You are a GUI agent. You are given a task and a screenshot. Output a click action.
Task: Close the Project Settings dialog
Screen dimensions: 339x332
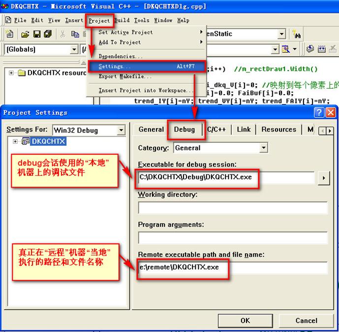(x=331, y=112)
